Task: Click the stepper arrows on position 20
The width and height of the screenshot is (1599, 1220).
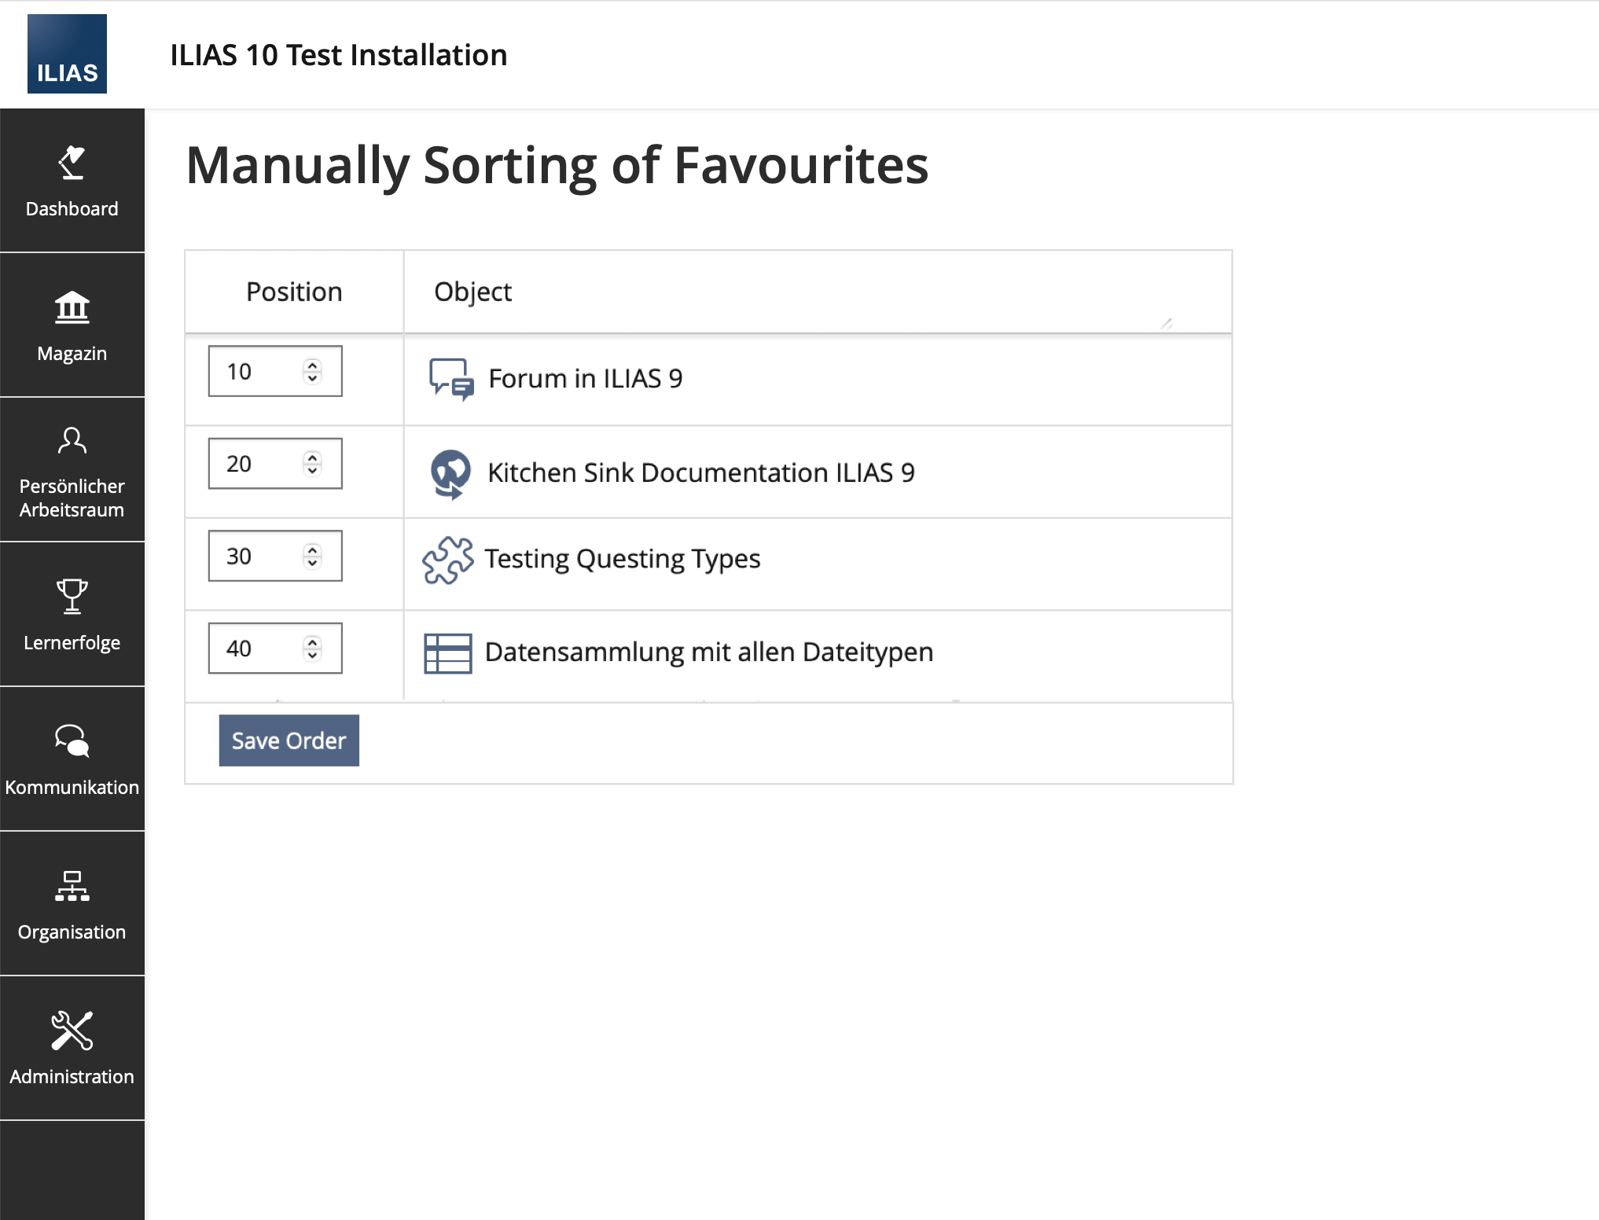Action: (x=313, y=464)
